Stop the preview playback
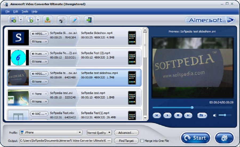This screenshot has height=147, width=240. pyautogui.click(x=178, y=115)
